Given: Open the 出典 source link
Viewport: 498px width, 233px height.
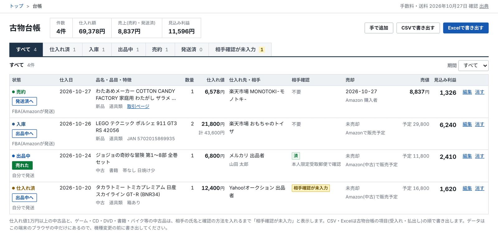Looking at the screenshot, I should (x=484, y=6).
